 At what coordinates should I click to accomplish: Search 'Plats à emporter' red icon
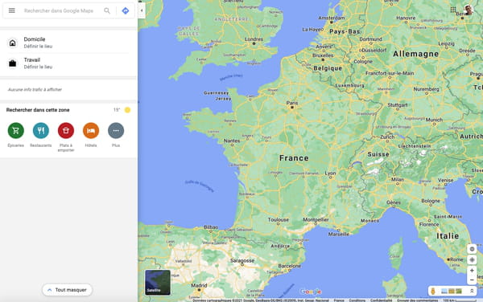tap(66, 131)
